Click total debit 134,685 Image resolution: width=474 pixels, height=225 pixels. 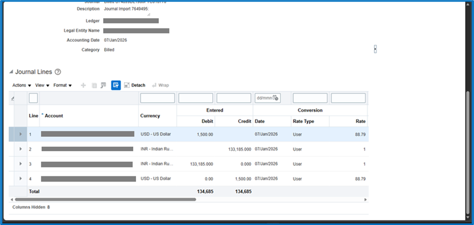205,192
